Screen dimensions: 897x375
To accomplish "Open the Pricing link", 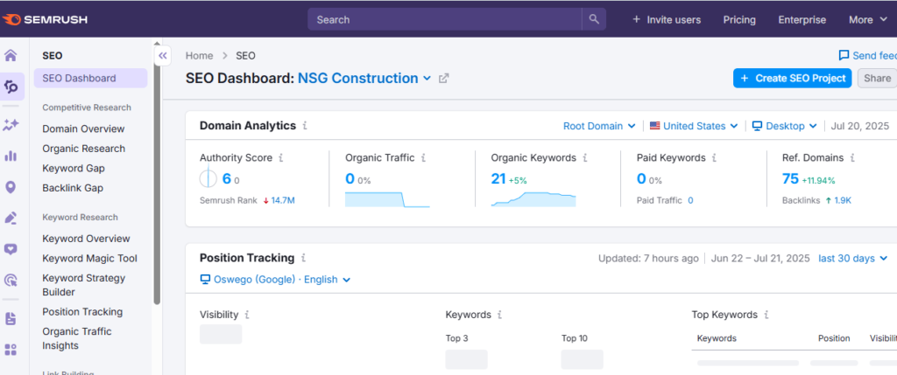I will pyautogui.click(x=739, y=19).
